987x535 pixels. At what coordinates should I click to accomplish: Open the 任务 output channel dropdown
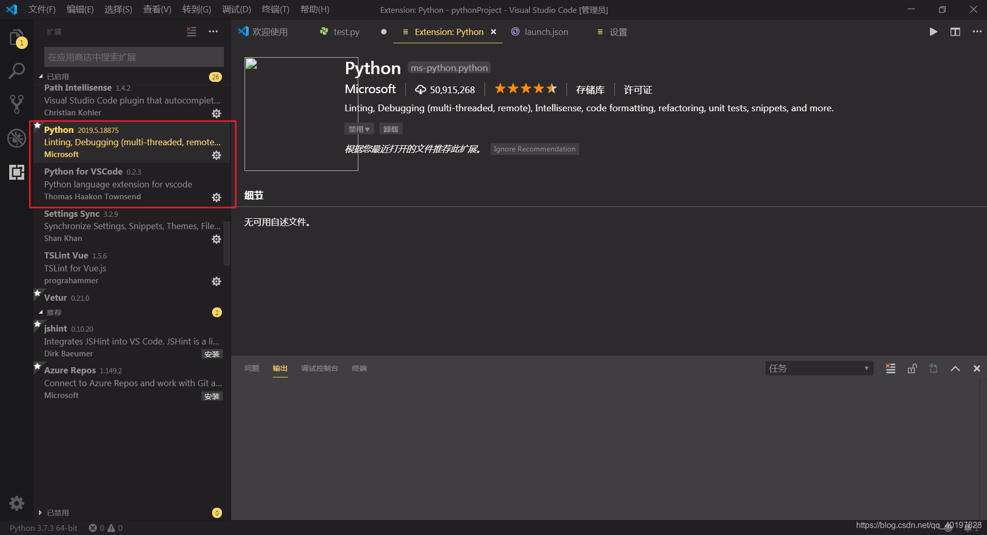(819, 368)
